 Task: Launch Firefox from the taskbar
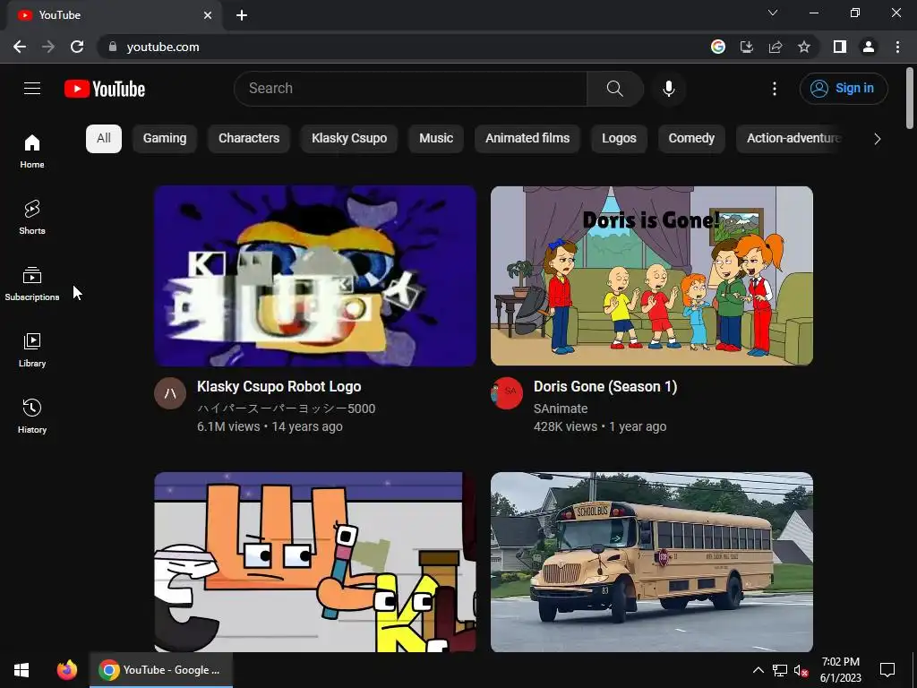point(66,670)
